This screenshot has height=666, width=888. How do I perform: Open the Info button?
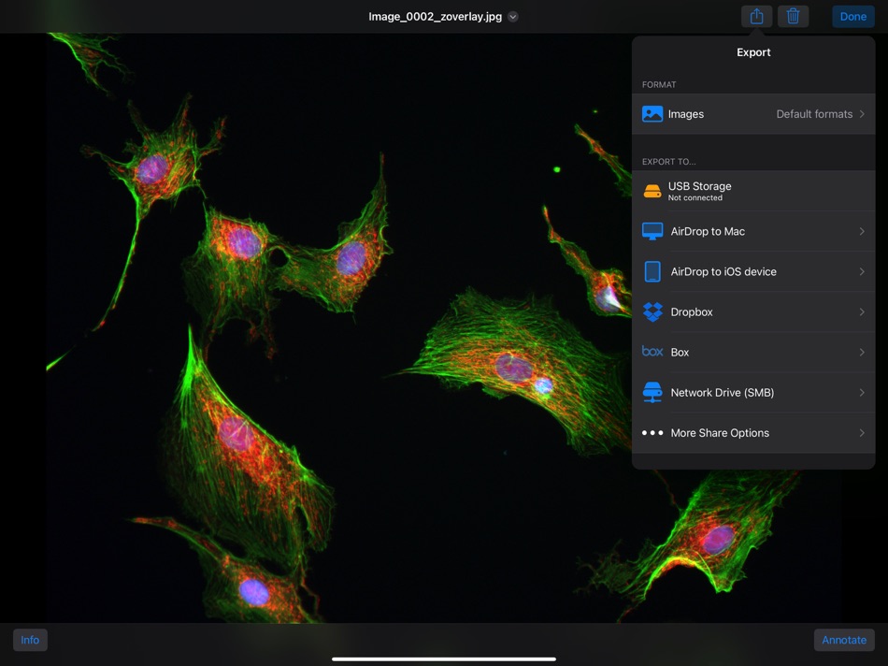click(30, 640)
